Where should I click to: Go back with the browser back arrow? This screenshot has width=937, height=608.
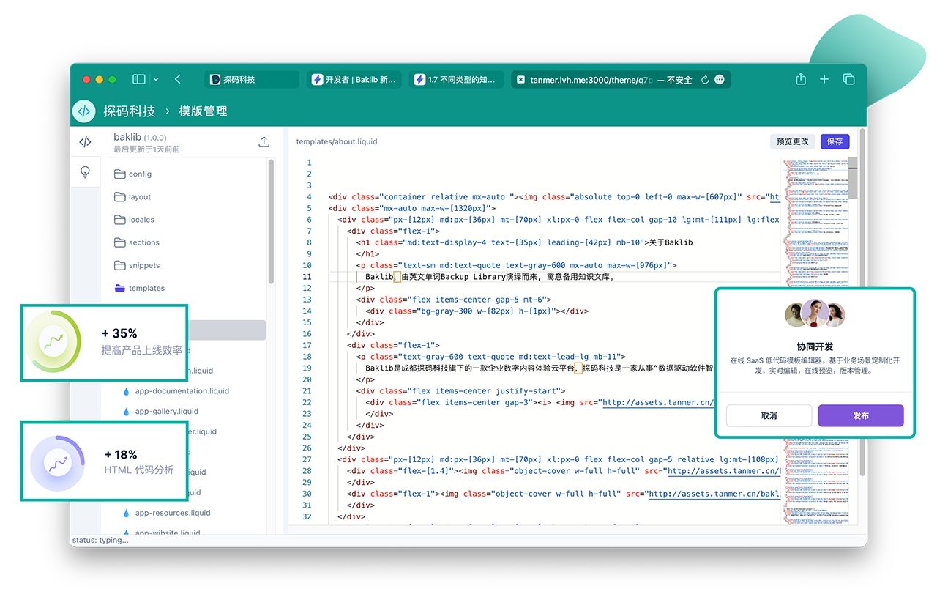pos(178,79)
